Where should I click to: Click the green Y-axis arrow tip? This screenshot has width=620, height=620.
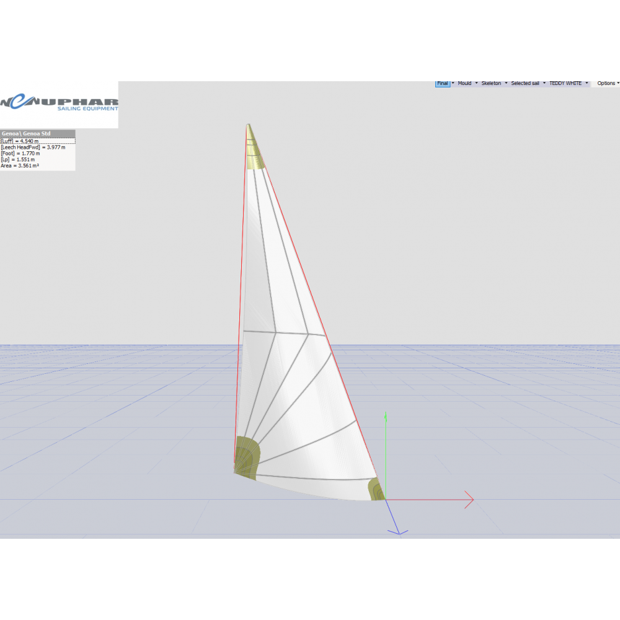pos(386,414)
